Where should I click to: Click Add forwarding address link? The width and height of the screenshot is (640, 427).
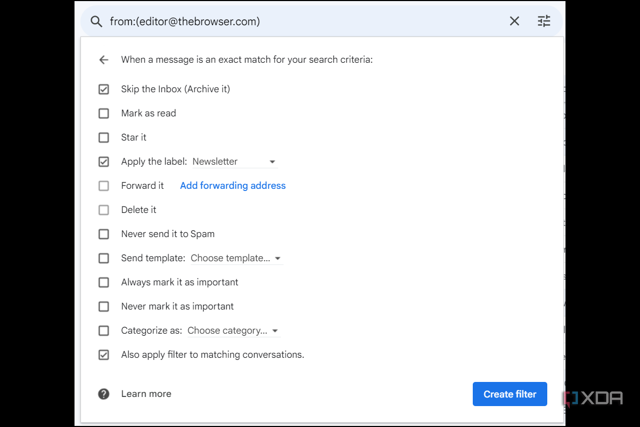pyautogui.click(x=233, y=186)
